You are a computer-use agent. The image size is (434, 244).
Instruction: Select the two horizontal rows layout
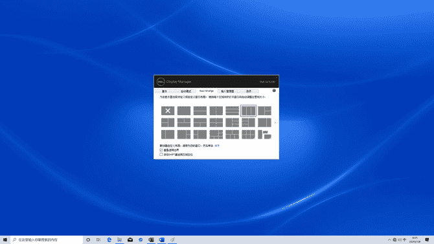pos(200,111)
